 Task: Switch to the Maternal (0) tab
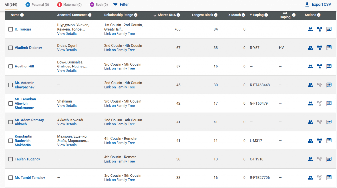click(69, 5)
